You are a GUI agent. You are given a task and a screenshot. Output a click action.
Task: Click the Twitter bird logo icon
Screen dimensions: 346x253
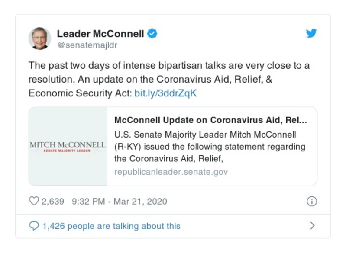pyautogui.click(x=311, y=34)
